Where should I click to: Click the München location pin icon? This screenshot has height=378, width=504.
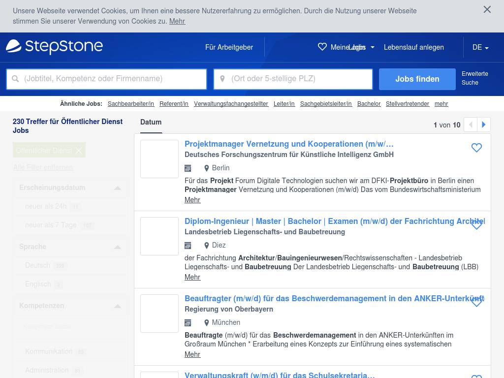tap(207, 323)
